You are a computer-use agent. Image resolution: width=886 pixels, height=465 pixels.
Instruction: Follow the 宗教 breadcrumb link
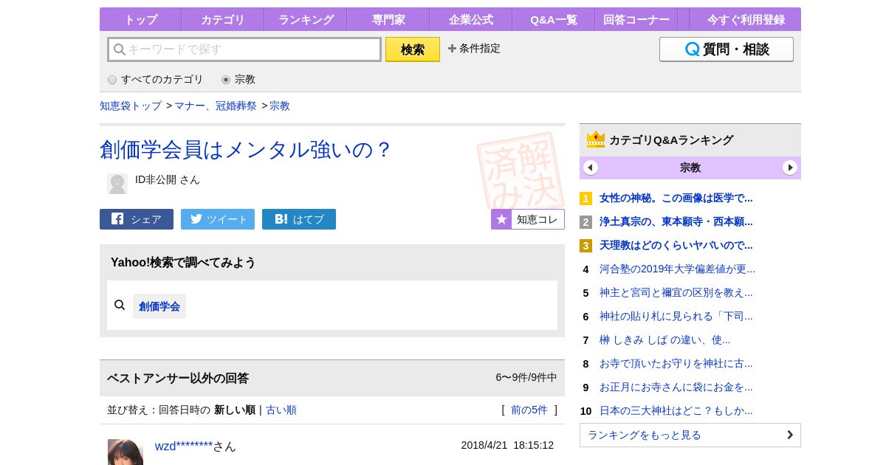pos(280,106)
